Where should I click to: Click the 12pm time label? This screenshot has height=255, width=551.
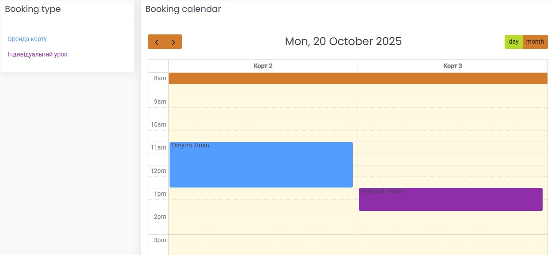click(158, 171)
